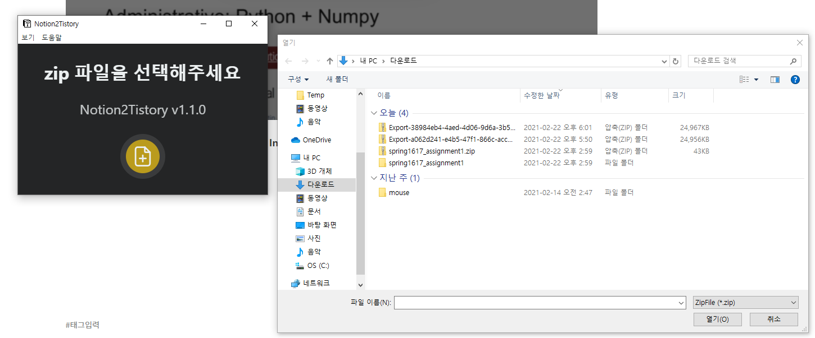Change view with the view layout icon
Viewport: 815px width, 338px height.
(744, 80)
